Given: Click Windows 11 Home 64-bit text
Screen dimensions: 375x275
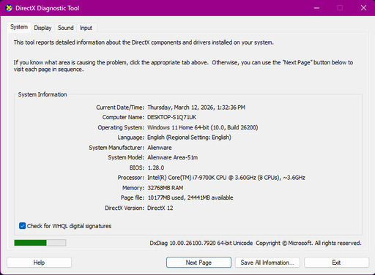Looking at the screenshot, I should (203, 127).
